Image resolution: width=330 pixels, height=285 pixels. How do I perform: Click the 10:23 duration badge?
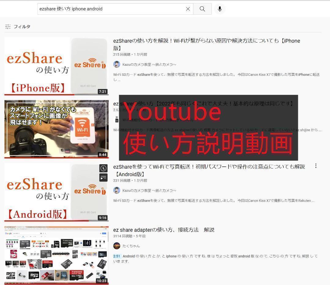point(102,281)
